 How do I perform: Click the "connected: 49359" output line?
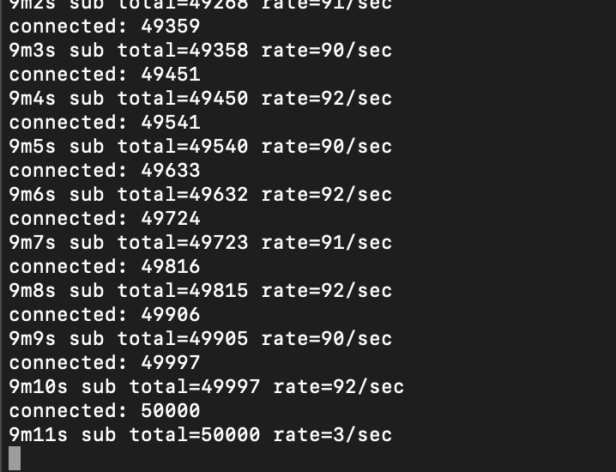click(105, 27)
